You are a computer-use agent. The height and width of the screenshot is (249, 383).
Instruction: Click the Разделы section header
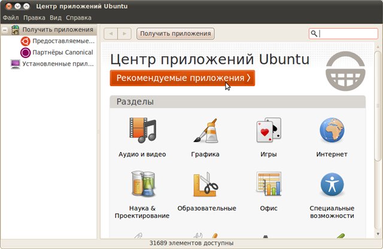coord(238,102)
